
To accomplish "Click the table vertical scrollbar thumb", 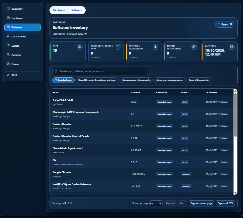I will click(235, 115).
